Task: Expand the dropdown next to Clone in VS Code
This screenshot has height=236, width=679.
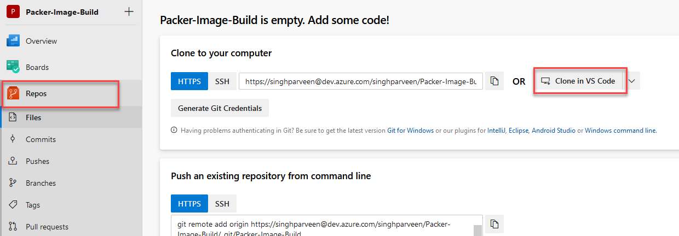Action: (632, 81)
